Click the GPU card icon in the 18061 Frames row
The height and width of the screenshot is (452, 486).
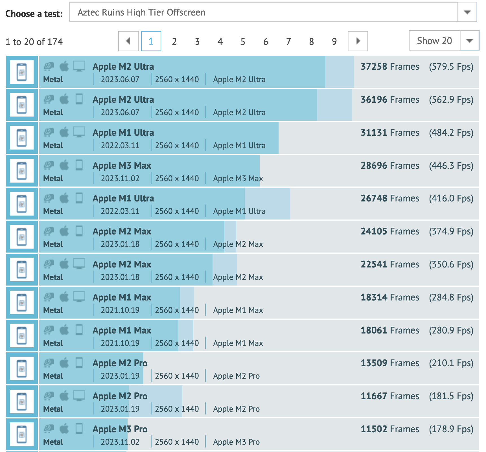tap(49, 330)
